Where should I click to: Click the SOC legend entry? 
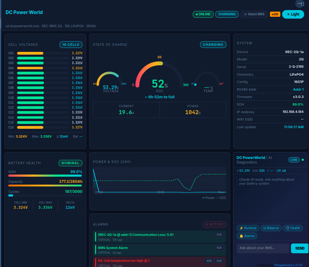(221, 198)
